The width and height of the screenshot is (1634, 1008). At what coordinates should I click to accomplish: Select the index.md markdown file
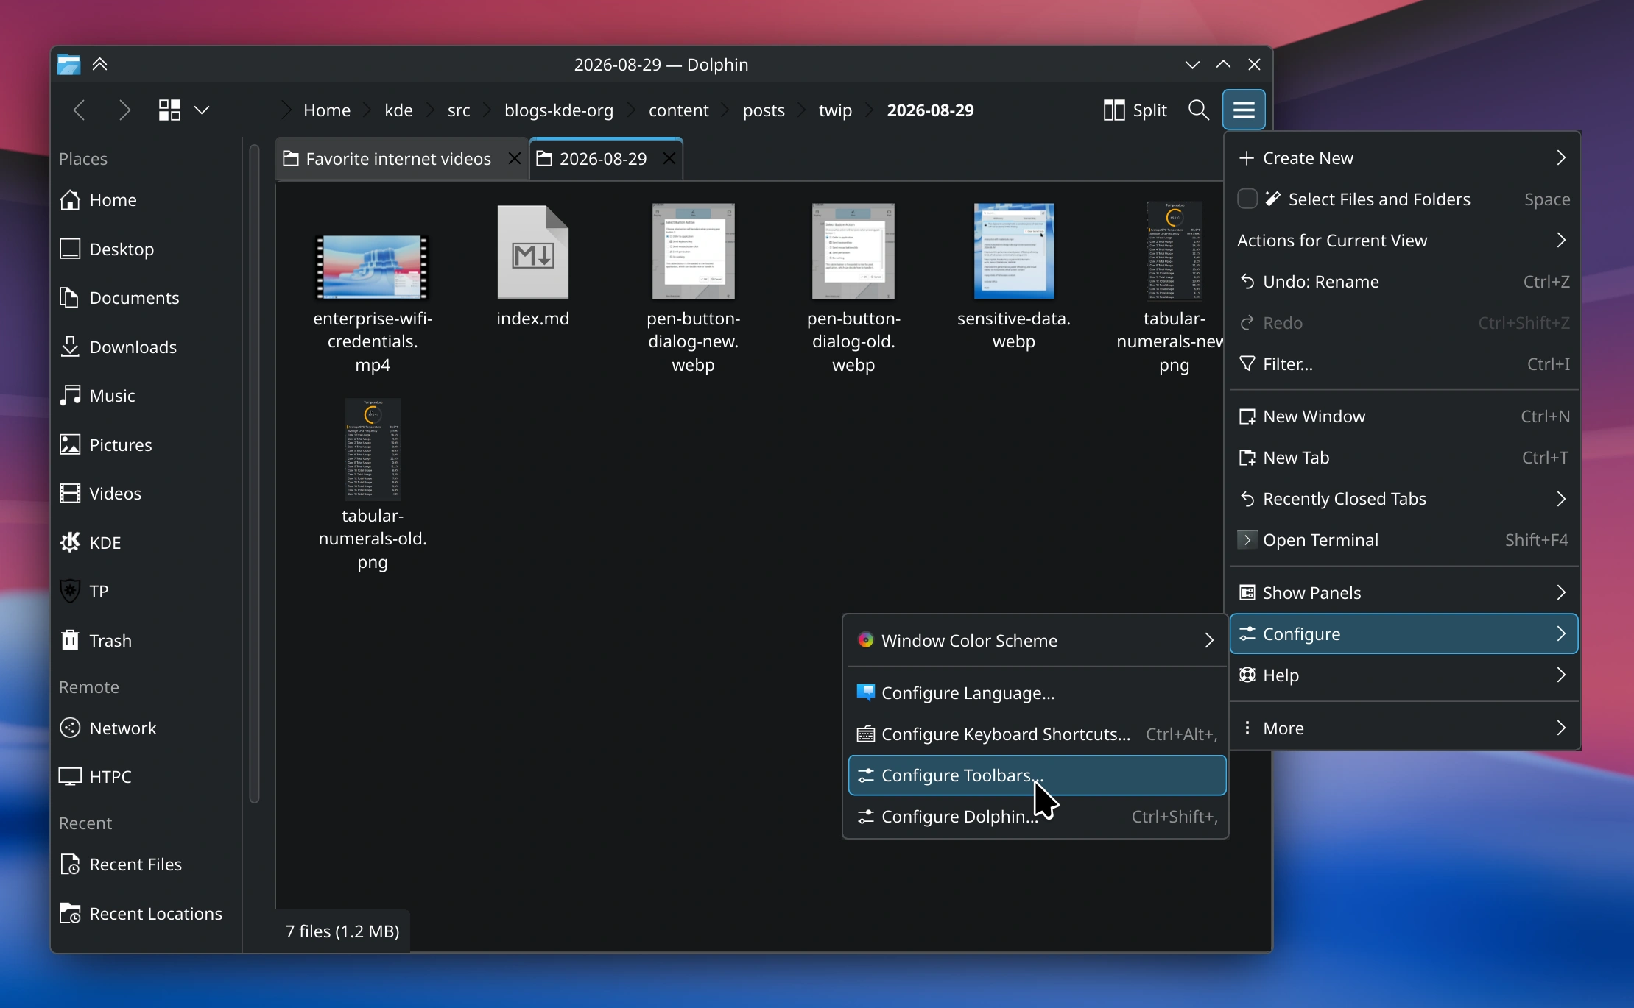[x=532, y=252]
